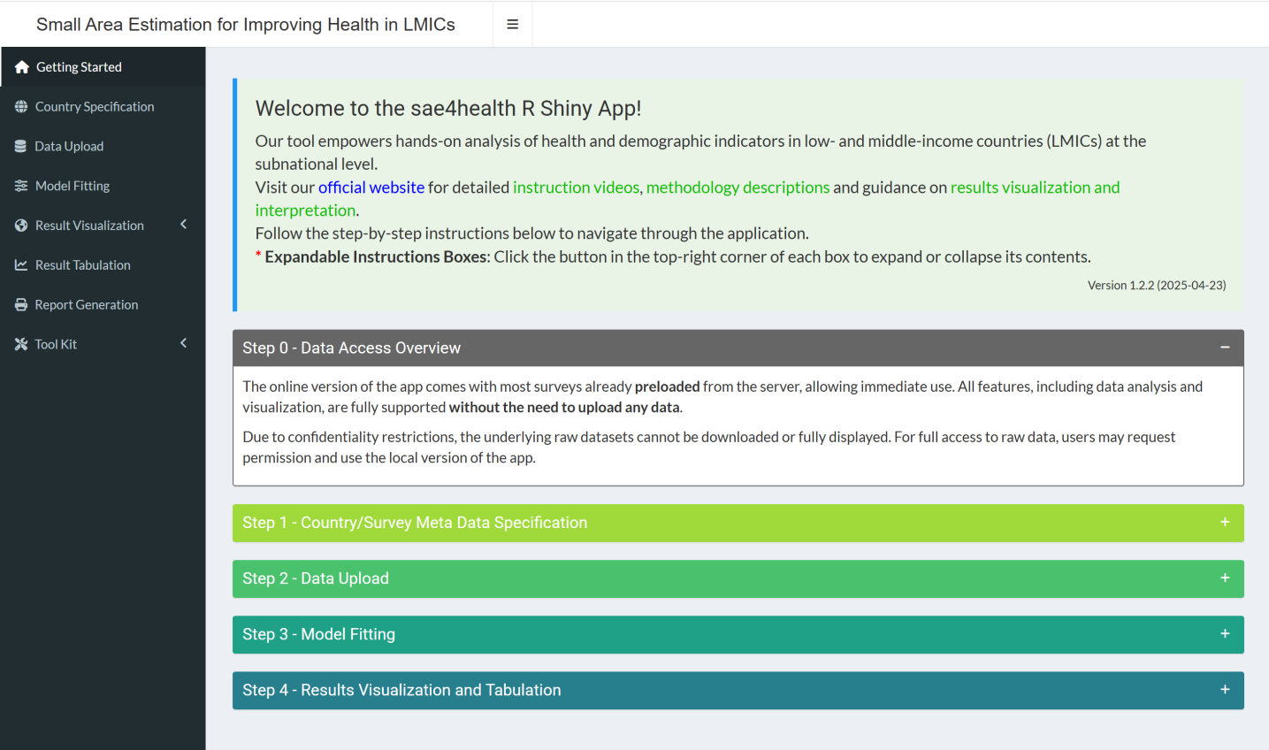Expand the Tool Kit submenu arrow

(x=184, y=343)
